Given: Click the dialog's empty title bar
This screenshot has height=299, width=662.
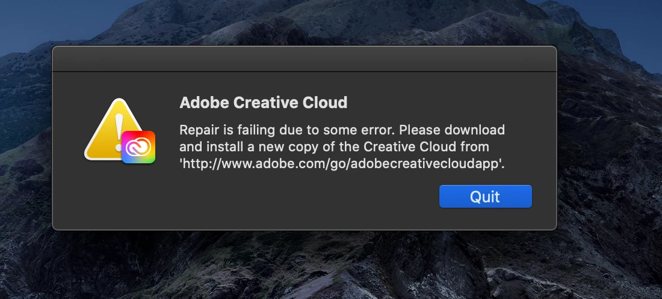Looking at the screenshot, I should [x=305, y=59].
